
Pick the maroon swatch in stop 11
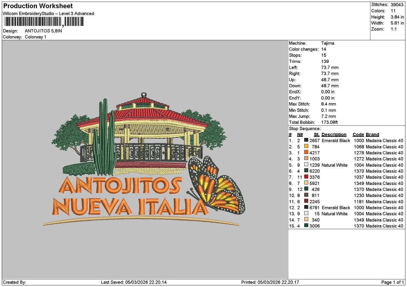[x=306, y=201]
